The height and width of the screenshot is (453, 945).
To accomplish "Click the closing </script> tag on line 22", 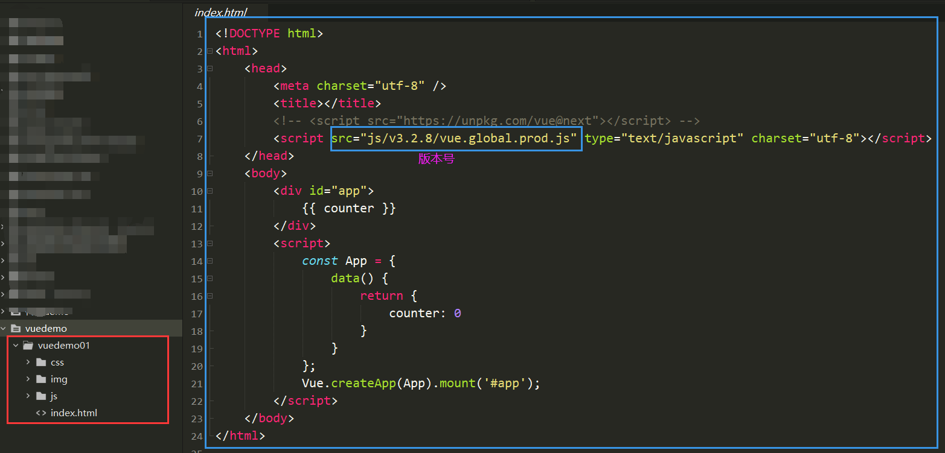I will 306,401.
